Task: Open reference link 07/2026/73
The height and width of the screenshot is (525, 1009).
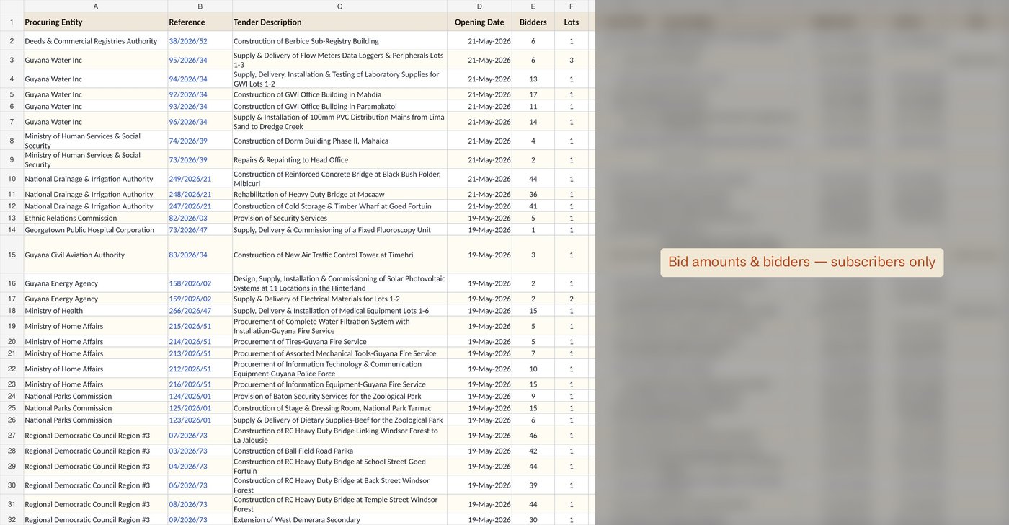Action: click(187, 436)
